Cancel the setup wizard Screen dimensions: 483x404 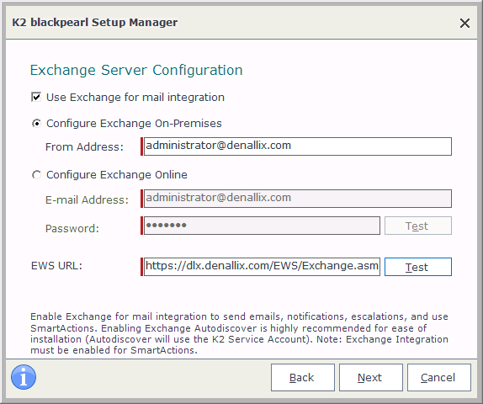[x=439, y=378]
